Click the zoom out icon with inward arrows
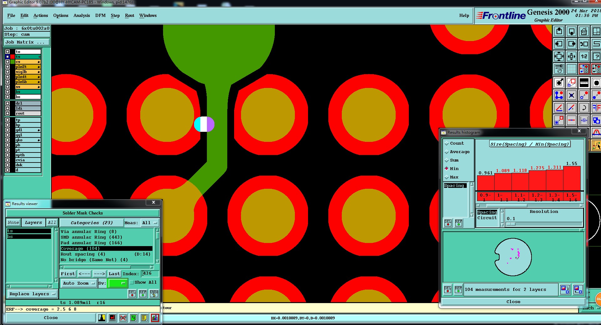The image size is (601, 325). click(572, 57)
